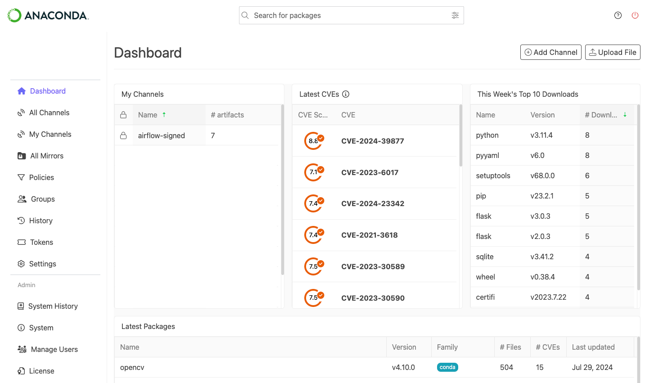Open search filter options icon
This screenshot has width=645, height=383.
pos(455,15)
